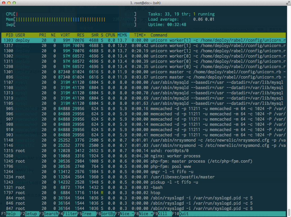Click the F1 Help function key label
Screen dimensions: 291x217
point(11,214)
